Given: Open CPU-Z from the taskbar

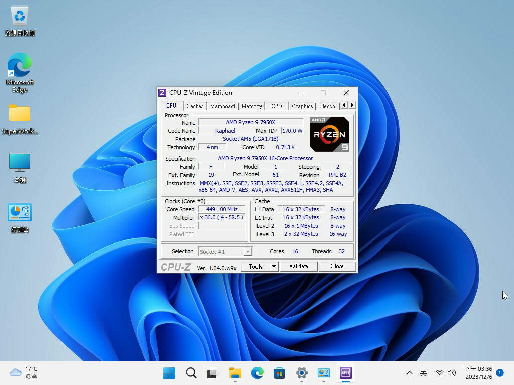Looking at the screenshot, I should click(346, 373).
